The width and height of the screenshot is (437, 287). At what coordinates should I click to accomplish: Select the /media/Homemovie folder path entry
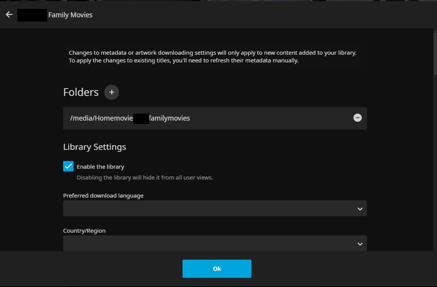click(x=130, y=118)
